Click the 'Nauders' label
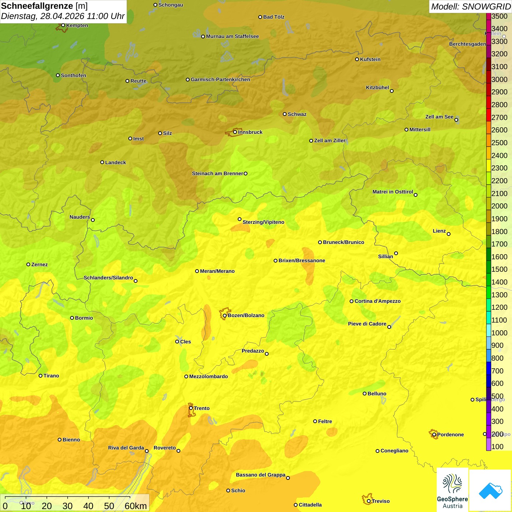 click(80, 217)
